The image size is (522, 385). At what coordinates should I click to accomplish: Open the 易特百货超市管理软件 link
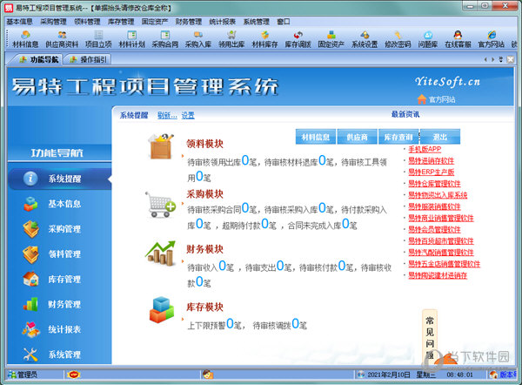tap(441, 241)
